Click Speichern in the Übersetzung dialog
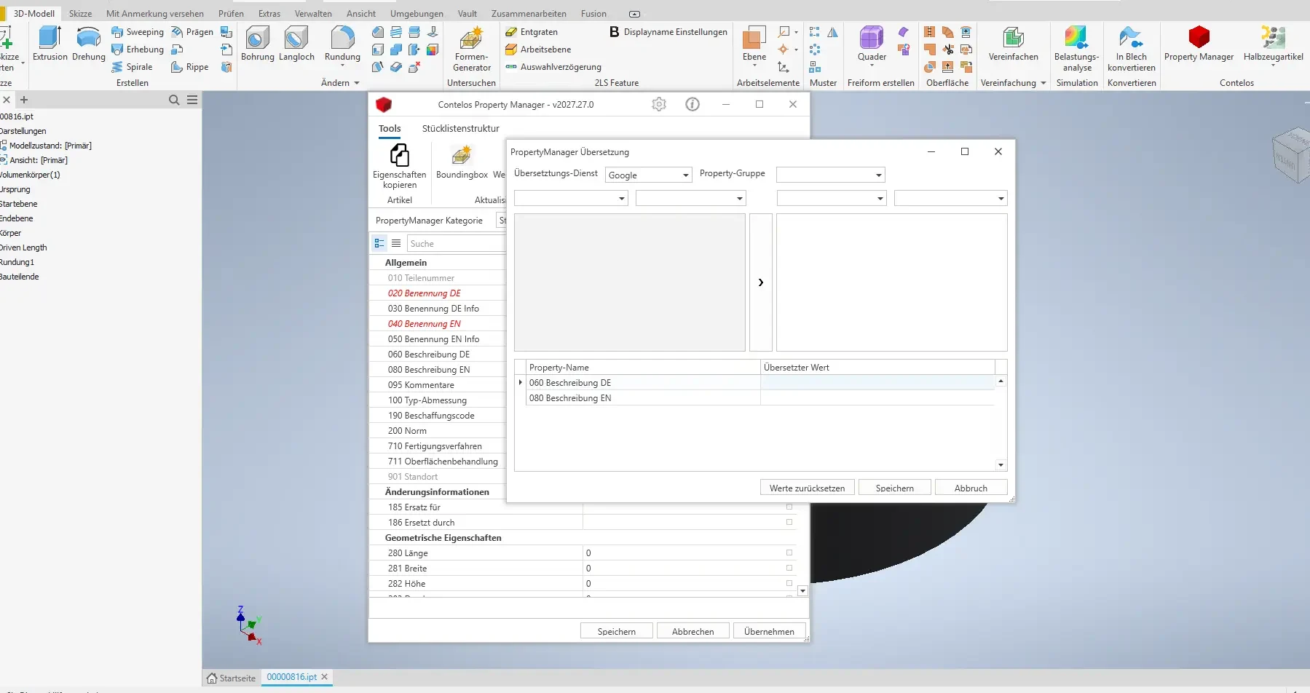Image resolution: width=1310 pixels, height=693 pixels. coord(894,488)
